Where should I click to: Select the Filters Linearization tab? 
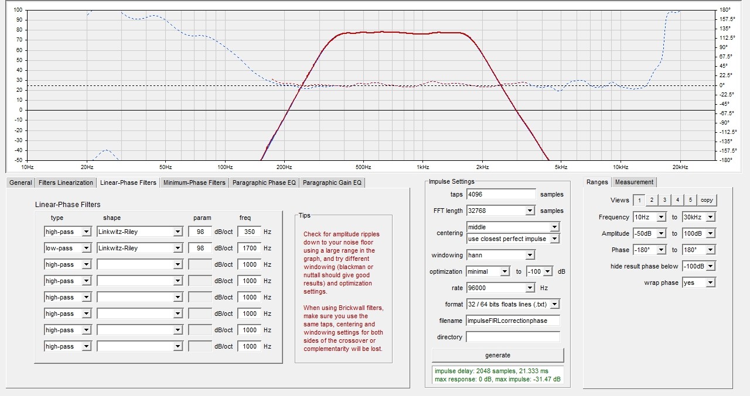(66, 182)
